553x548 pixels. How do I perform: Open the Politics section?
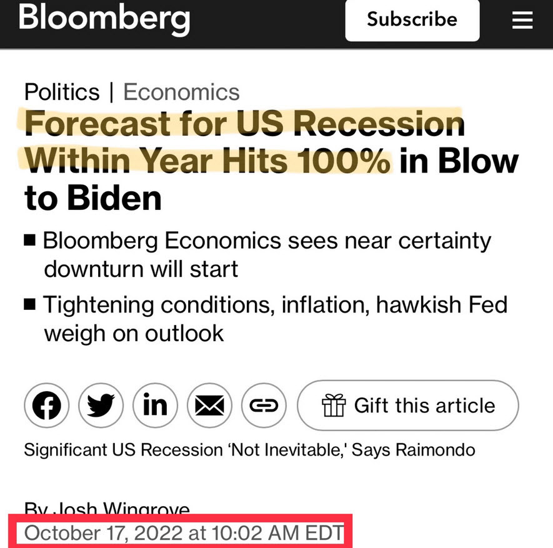[x=61, y=91]
